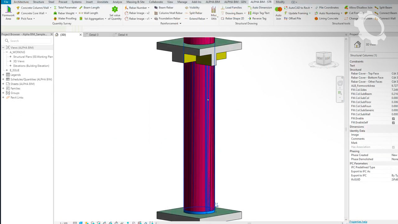The image size is (398, 224).
Task: Click the Auto Join tool icon
Action: coord(278,10)
